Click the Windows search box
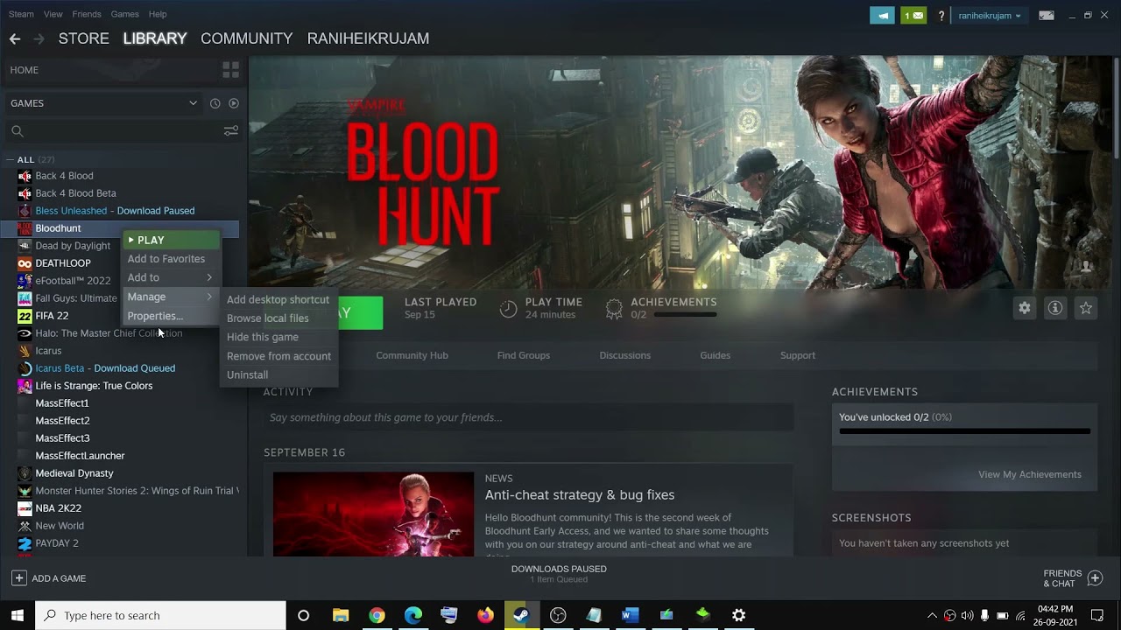The image size is (1121, 630). 160,615
